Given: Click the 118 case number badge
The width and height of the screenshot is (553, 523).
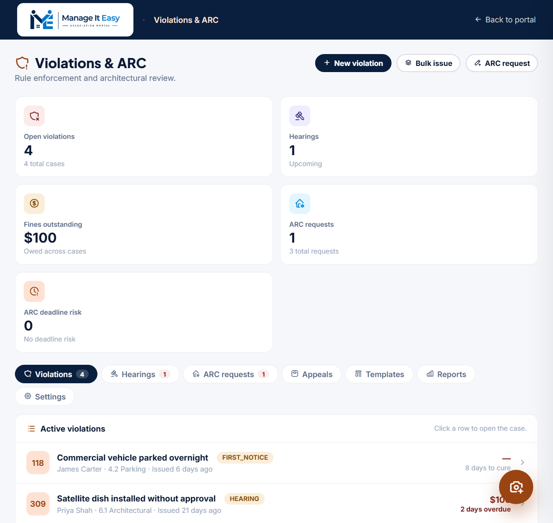Looking at the screenshot, I should 38,463.
